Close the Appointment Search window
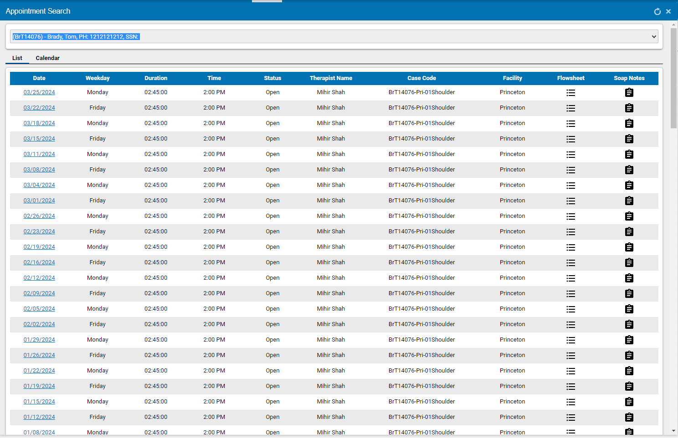Image resolution: width=678 pixels, height=438 pixels. point(668,11)
